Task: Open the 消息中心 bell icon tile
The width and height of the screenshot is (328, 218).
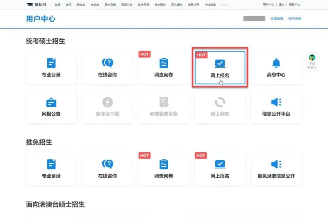Action: pyautogui.click(x=276, y=68)
